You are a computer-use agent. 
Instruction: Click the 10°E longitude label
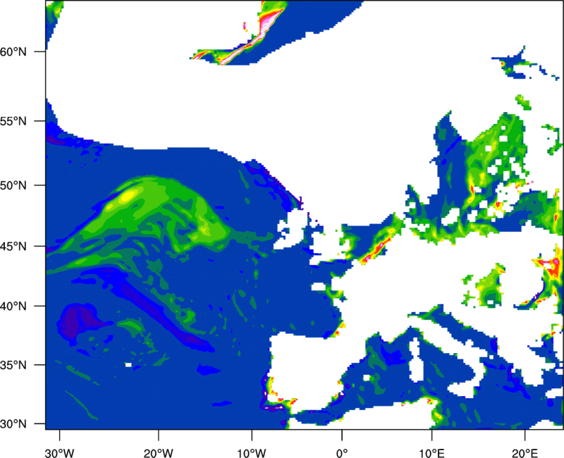(x=431, y=453)
